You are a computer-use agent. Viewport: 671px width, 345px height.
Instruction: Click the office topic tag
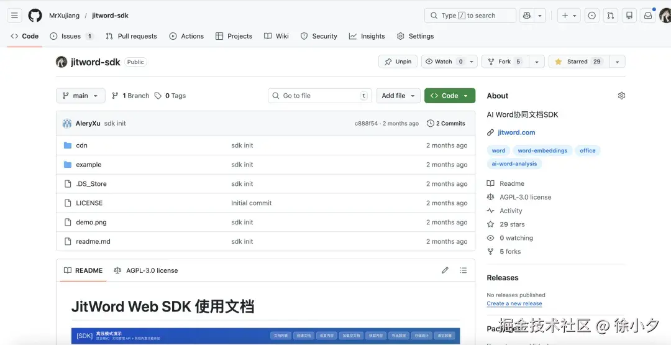point(588,150)
